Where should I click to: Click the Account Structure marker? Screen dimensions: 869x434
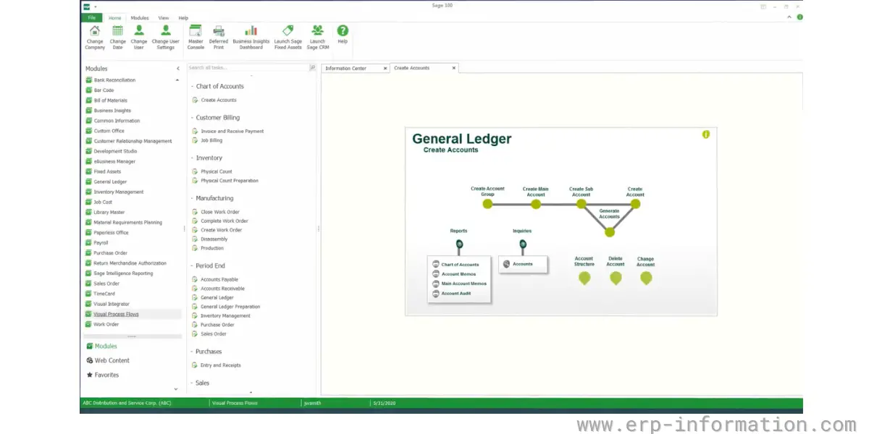(584, 278)
